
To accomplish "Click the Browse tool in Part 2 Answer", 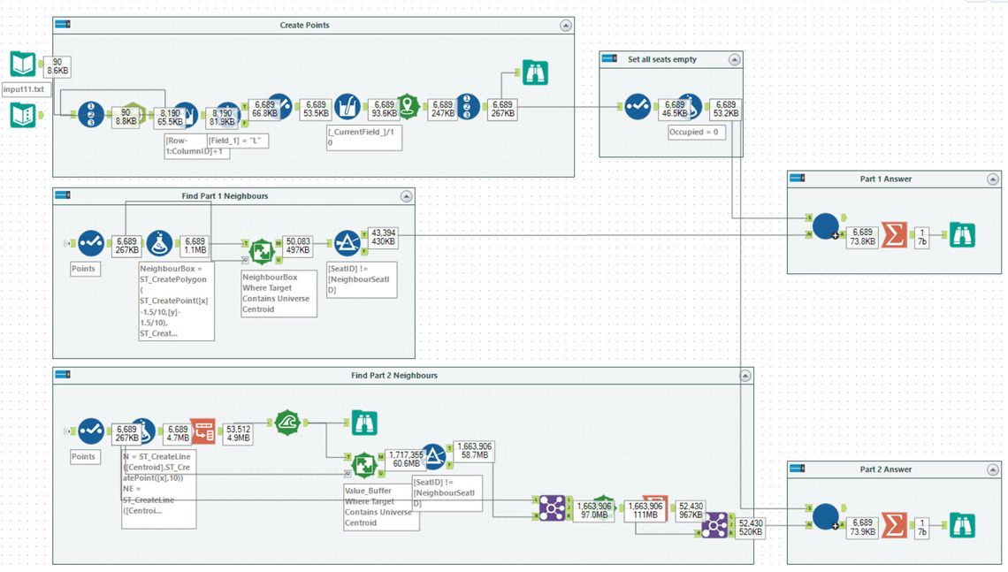I will [962, 525].
